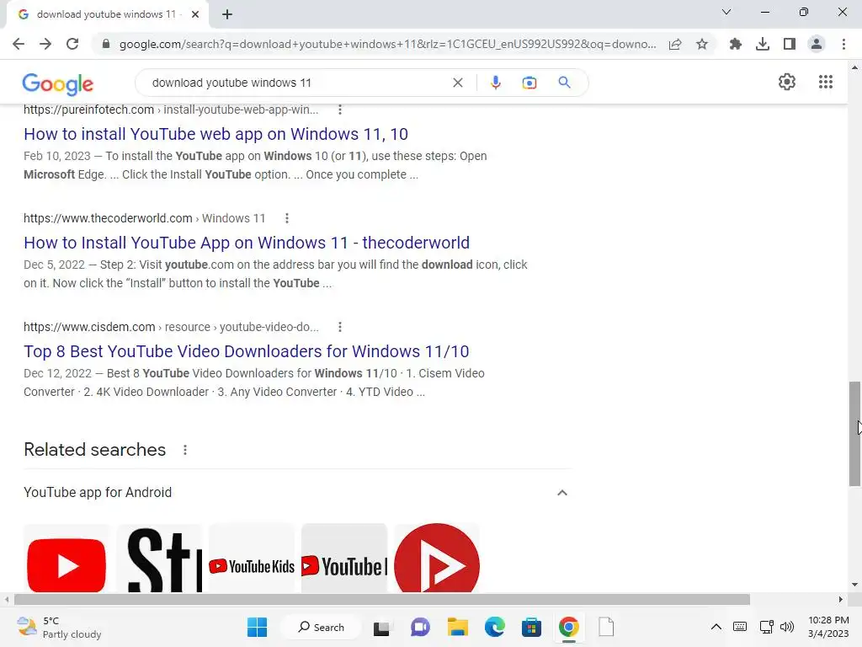Go forward to the next page
The width and height of the screenshot is (862, 647).
pyautogui.click(x=45, y=44)
